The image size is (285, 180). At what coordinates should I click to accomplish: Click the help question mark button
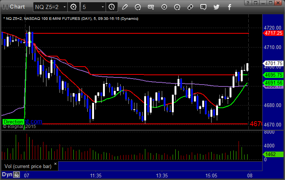click(248, 3)
